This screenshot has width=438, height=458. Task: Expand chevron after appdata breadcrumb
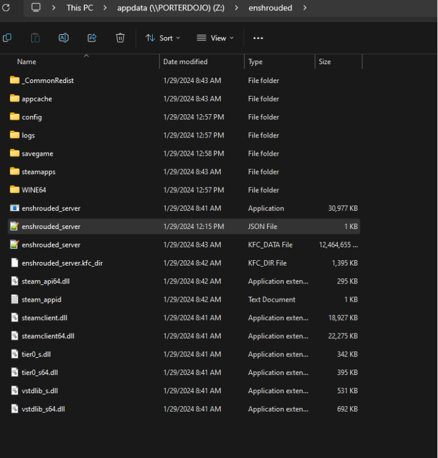point(236,7)
